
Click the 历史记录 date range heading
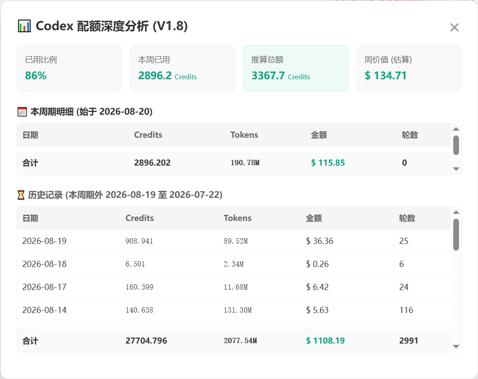pos(125,195)
